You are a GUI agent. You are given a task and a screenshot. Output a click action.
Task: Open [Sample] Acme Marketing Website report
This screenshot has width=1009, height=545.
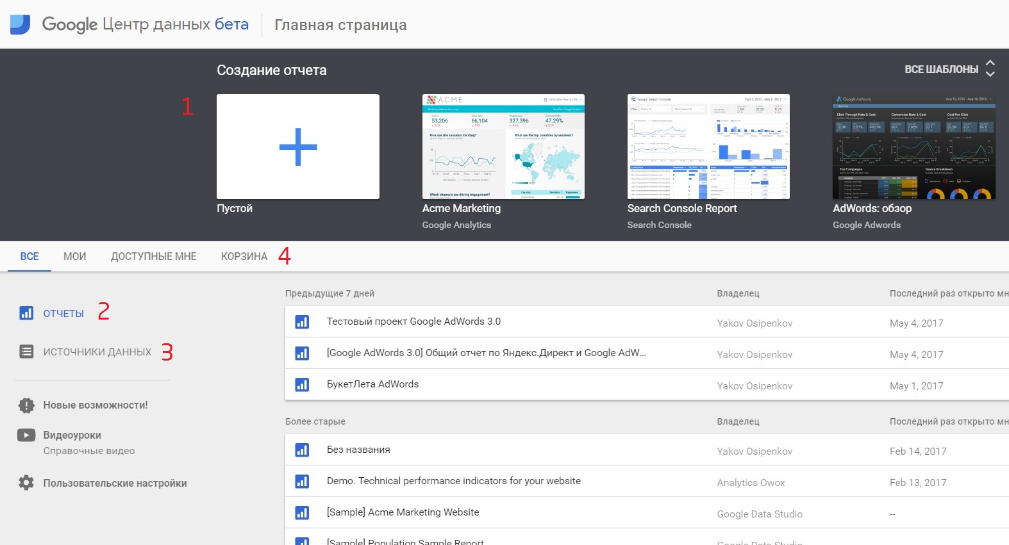pos(403,512)
